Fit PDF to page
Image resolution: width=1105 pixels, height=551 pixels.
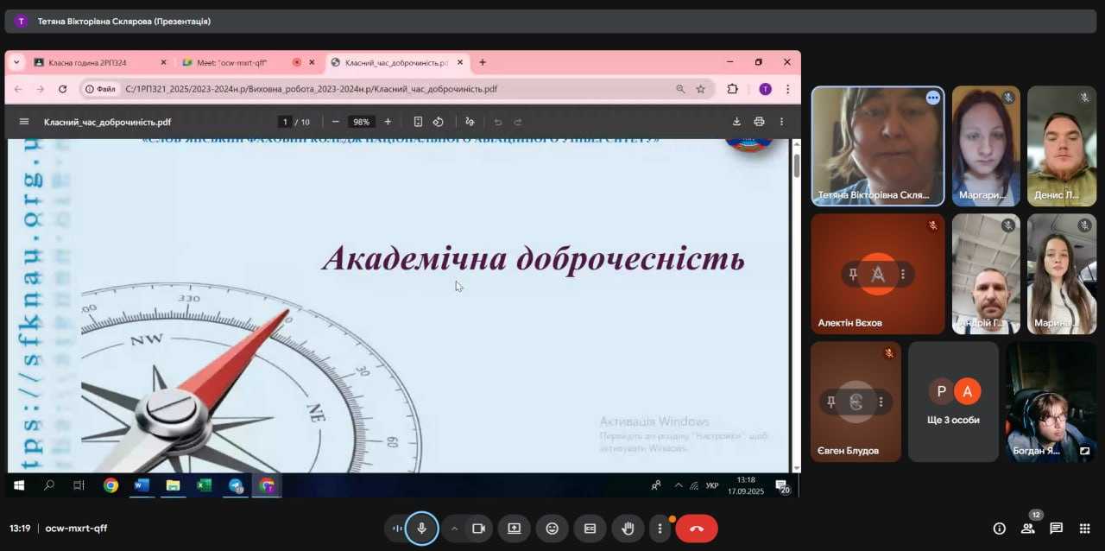tap(418, 122)
